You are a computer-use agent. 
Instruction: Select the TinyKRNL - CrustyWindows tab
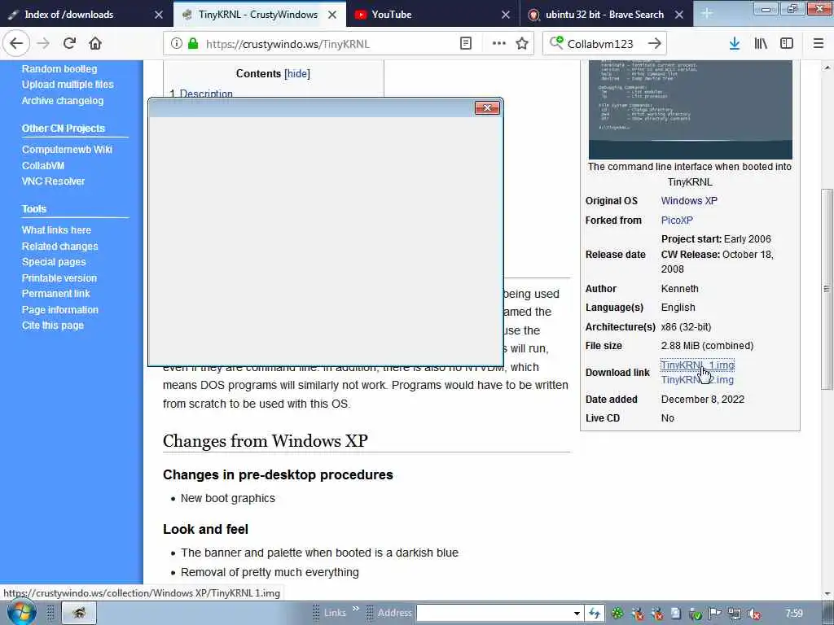(260, 15)
